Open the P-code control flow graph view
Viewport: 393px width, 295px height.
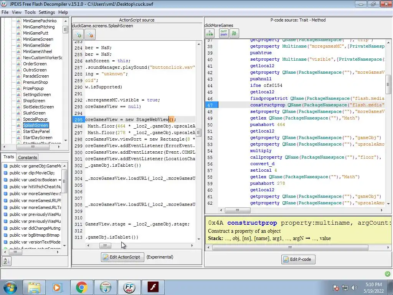click(x=210, y=33)
